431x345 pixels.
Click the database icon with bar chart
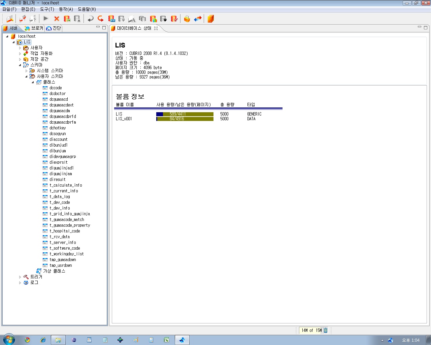153,19
